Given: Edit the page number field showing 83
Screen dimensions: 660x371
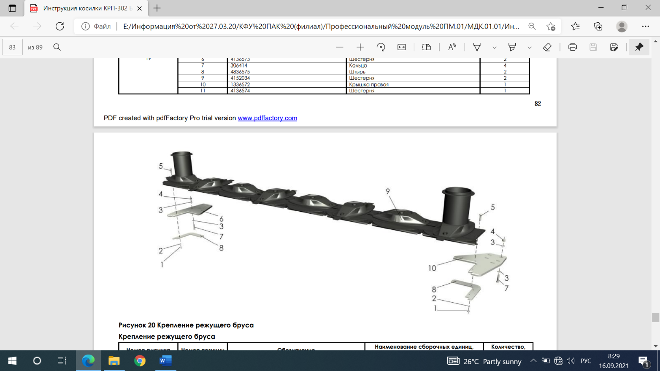Looking at the screenshot, I should point(13,47).
